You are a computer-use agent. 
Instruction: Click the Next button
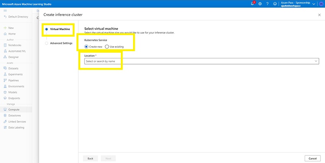point(108,158)
